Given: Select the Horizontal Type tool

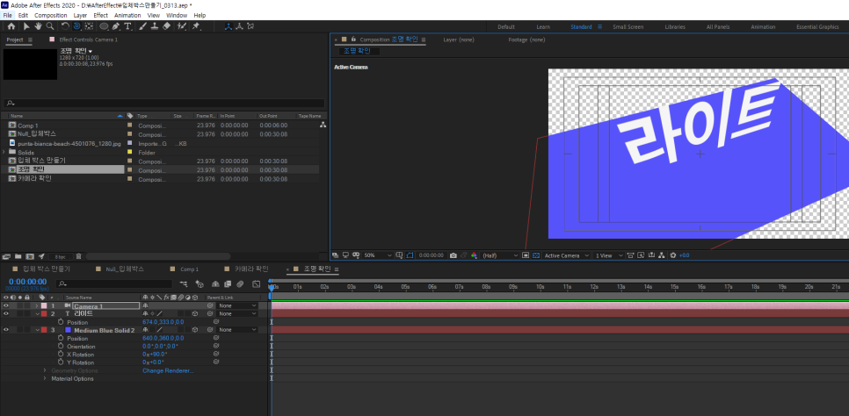Looking at the screenshot, I should pos(127,26).
